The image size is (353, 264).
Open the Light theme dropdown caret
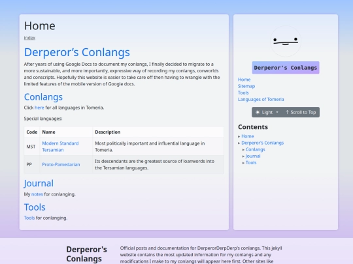[x=277, y=112]
